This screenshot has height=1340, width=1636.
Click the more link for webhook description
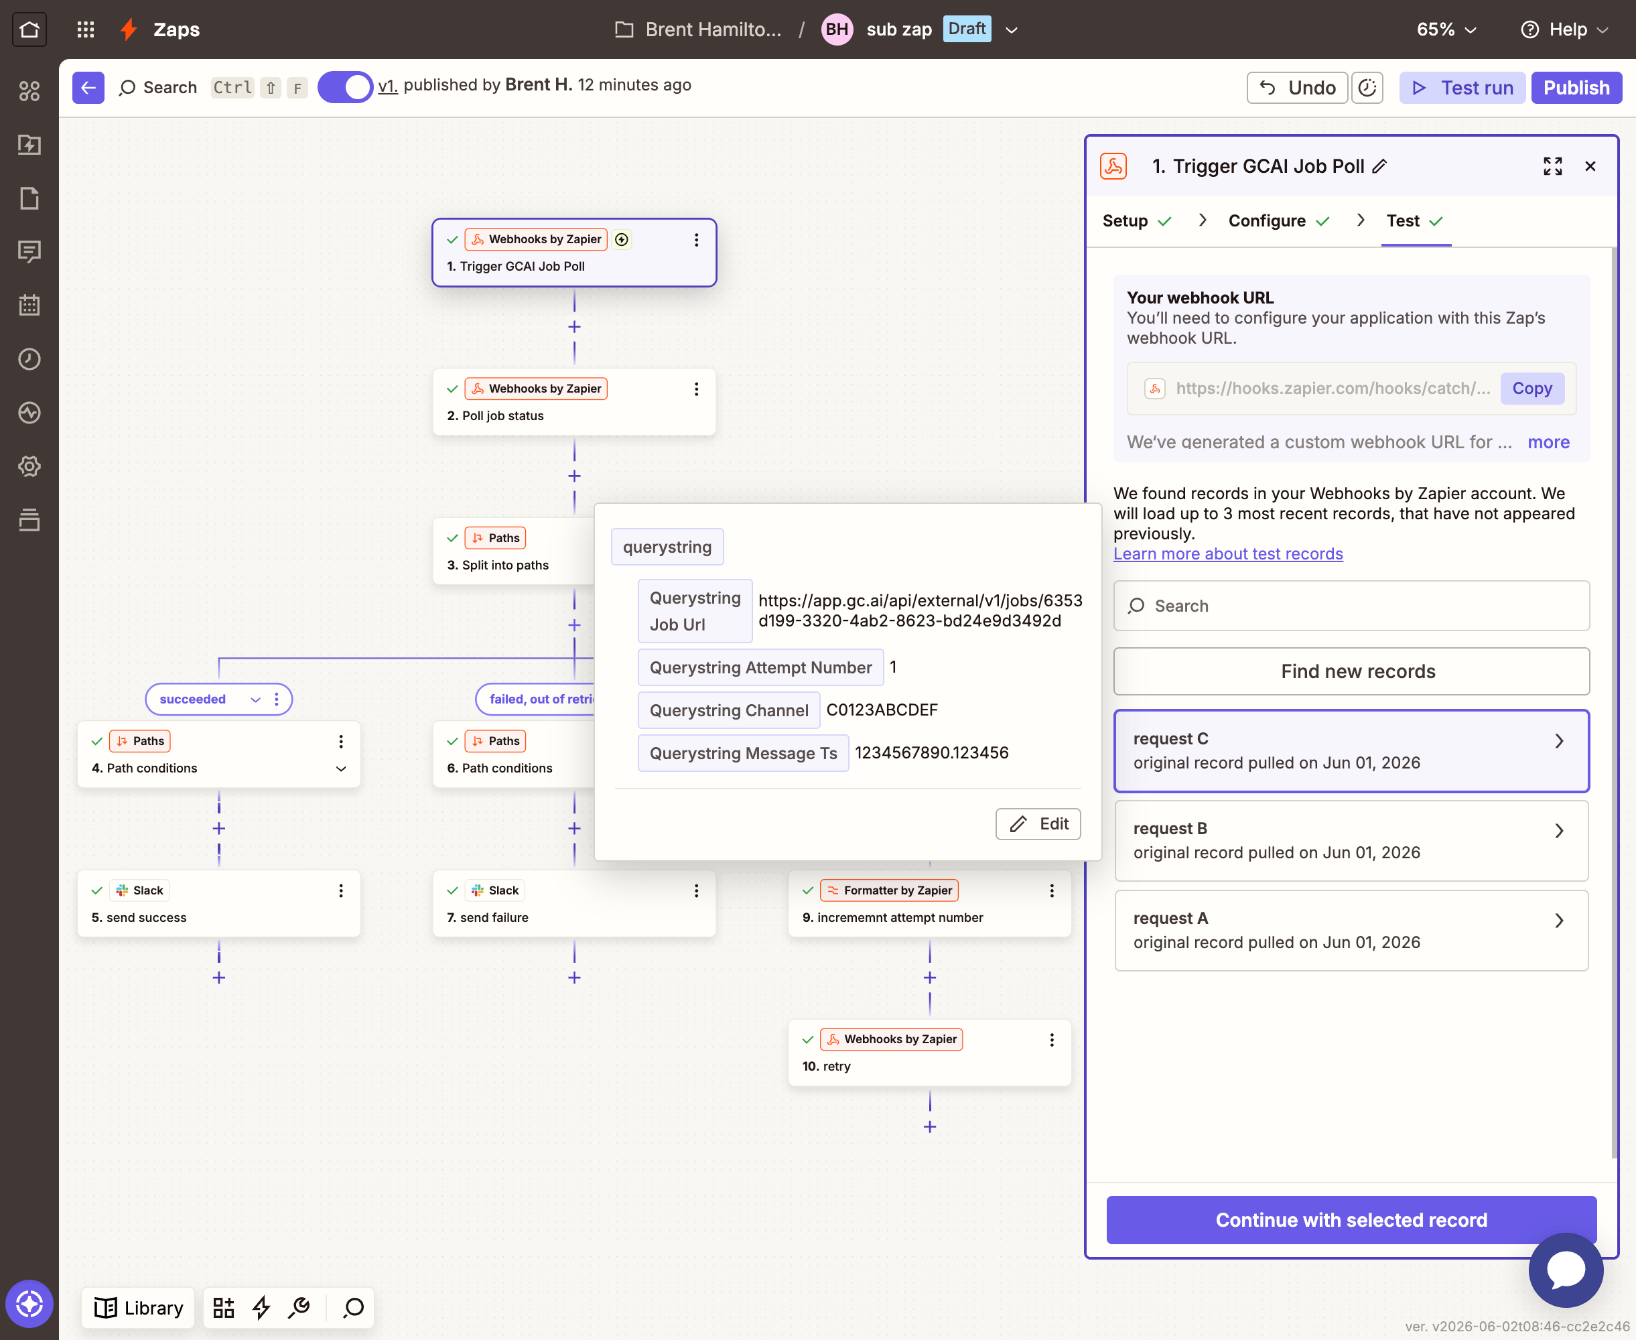point(1548,442)
